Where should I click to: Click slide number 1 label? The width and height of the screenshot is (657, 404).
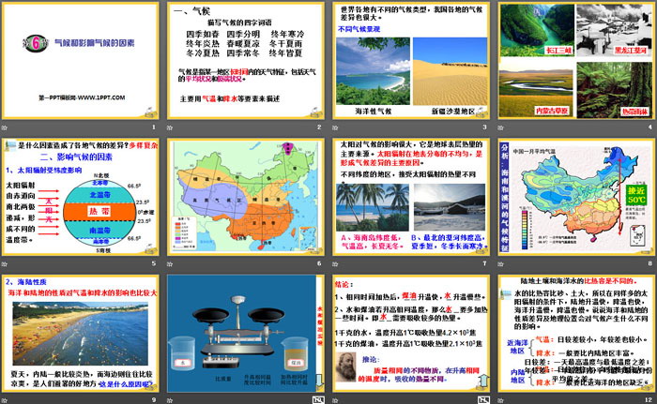[154, 127]
